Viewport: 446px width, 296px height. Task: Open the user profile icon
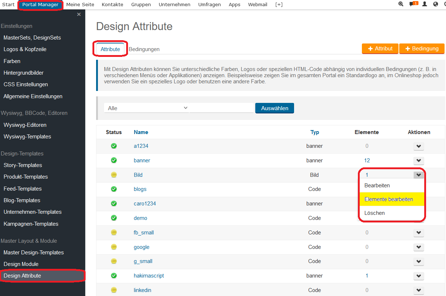click(x=425, y=4)
